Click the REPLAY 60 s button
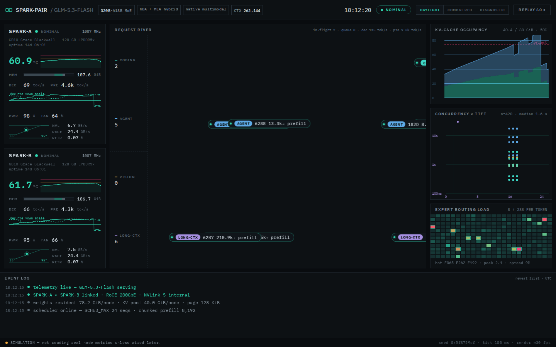 click(x=532, y=10)
